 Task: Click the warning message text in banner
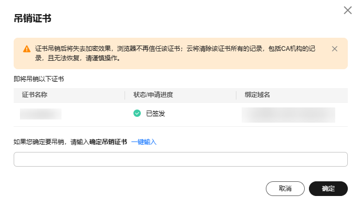175,53
